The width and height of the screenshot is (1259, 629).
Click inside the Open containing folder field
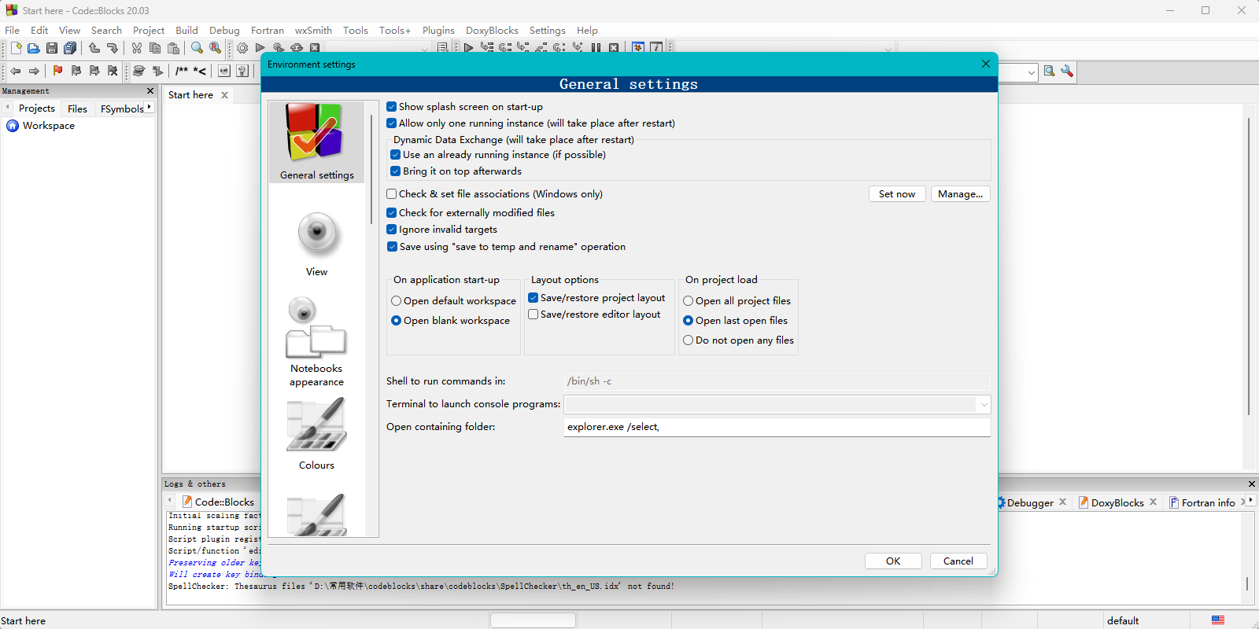pos(776,427)
